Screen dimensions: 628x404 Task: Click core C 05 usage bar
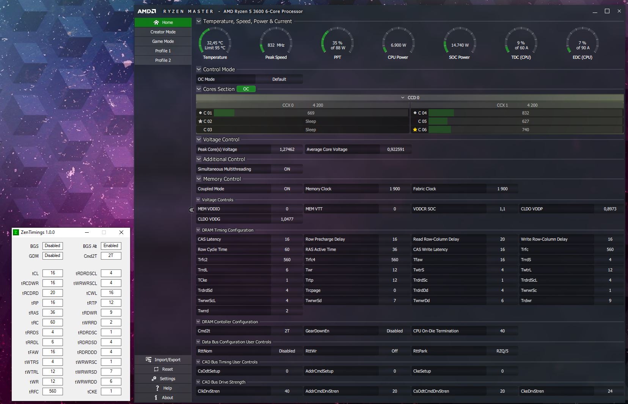[525, 121]
